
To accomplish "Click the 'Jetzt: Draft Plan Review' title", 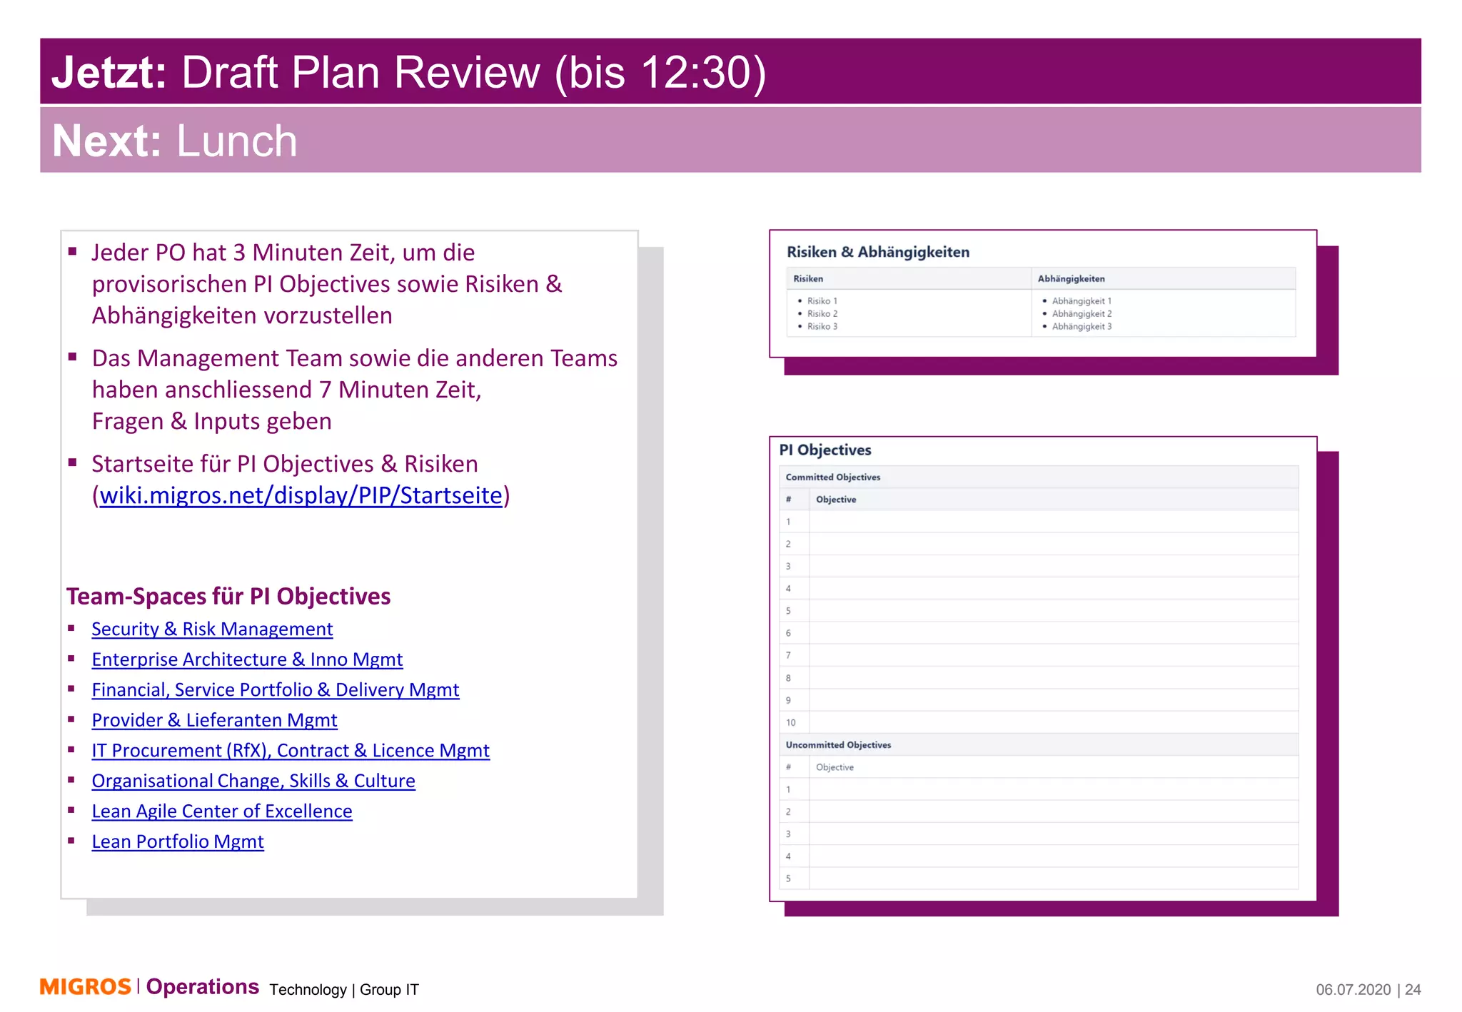I will pyautogui.click(x=409, y=72).
